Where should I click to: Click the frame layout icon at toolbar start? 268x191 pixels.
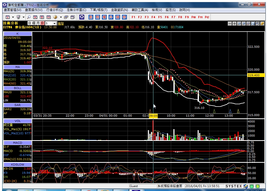pos(8,17)
